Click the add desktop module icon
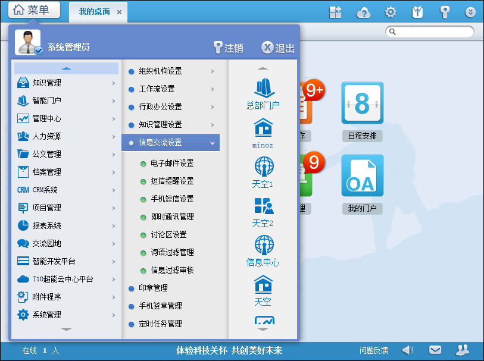The height and width of the screenshot is (361, 484). (x=335, y=12)
